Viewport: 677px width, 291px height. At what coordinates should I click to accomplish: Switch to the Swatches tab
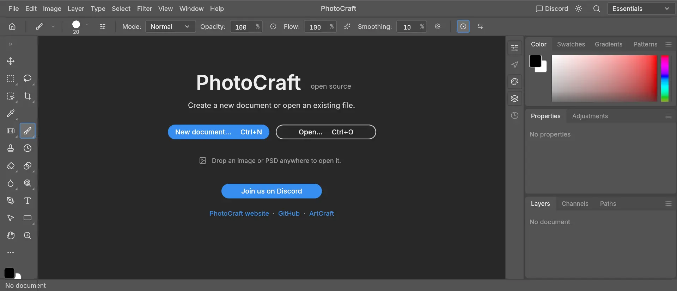(x=571, y=44)
